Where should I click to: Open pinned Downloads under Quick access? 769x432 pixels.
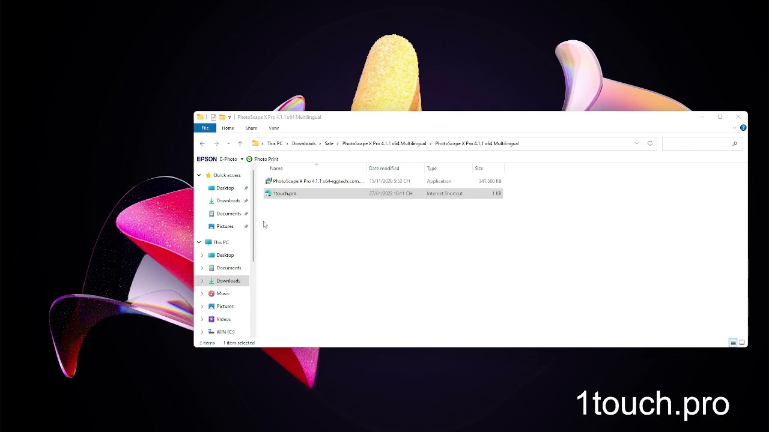pos(228,201)
